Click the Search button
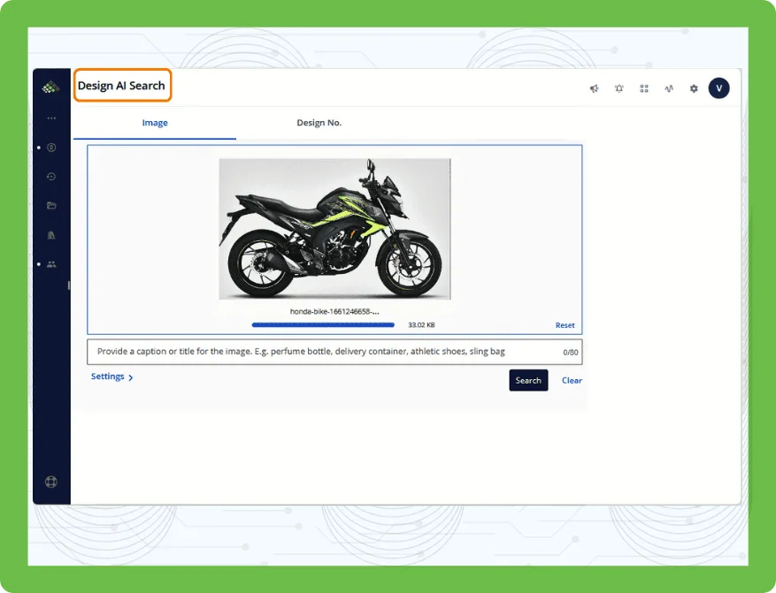Image resolution: width=776 pixels, height=593 pixels. click(528, 380)
